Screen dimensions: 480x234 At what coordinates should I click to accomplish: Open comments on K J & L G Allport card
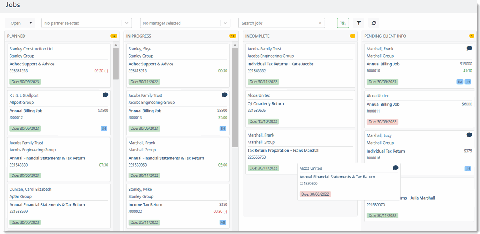(x=105, y=95)
